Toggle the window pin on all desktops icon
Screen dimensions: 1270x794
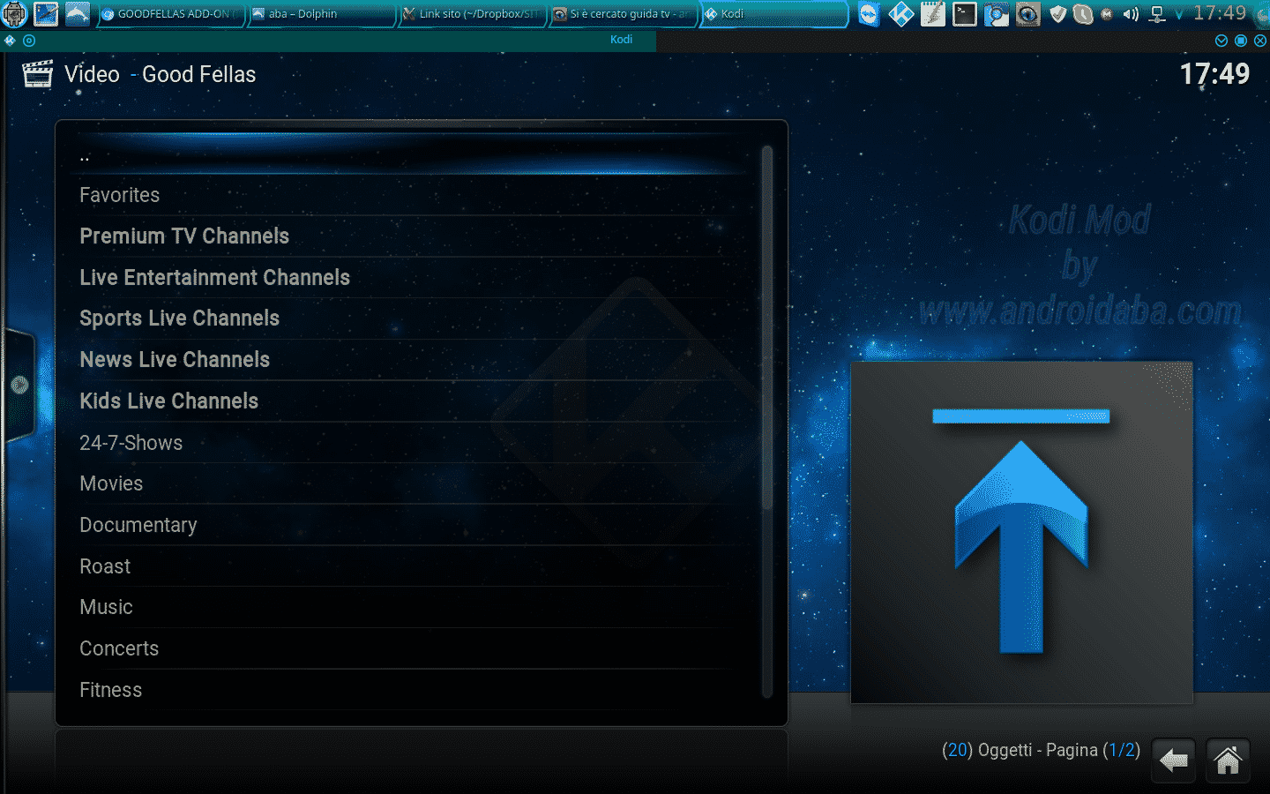[29, 40]
